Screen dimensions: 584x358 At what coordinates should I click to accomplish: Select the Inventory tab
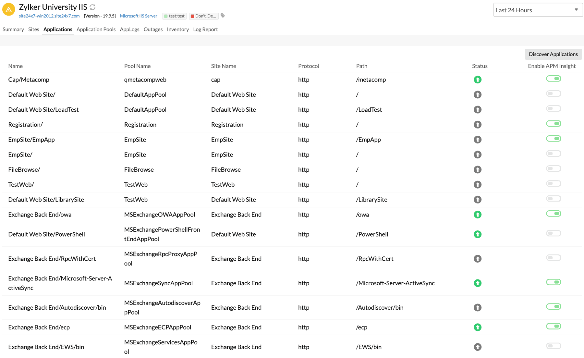tap(178, 29)
